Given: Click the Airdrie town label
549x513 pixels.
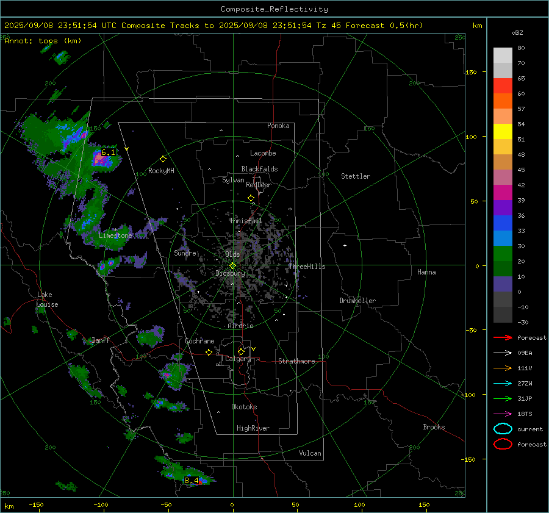Looking at the screenshot, I should pos(240,326).
